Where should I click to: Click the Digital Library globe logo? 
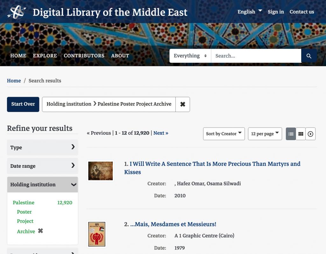point(17,12)
